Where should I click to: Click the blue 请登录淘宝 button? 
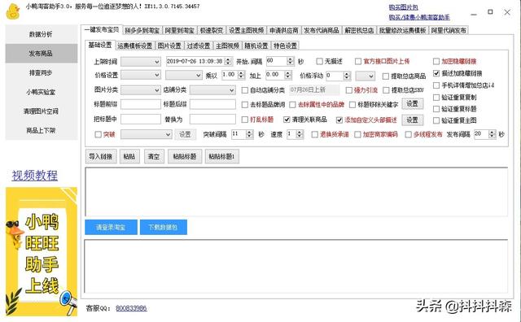111,227
